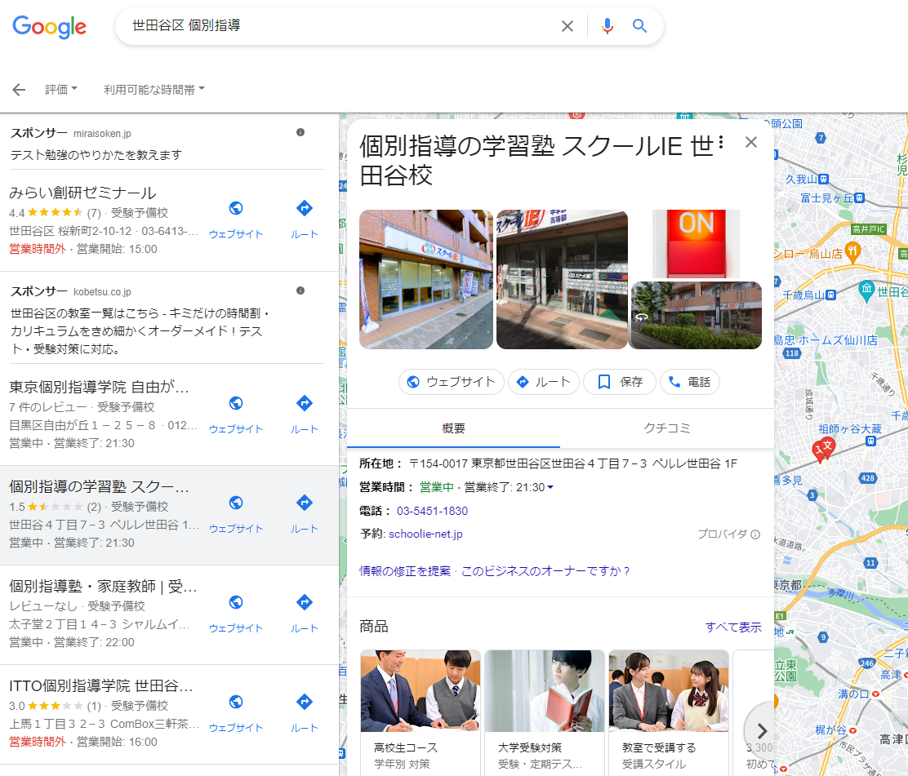Open the 利用可能な時間帯 filter dropdown

154,89
